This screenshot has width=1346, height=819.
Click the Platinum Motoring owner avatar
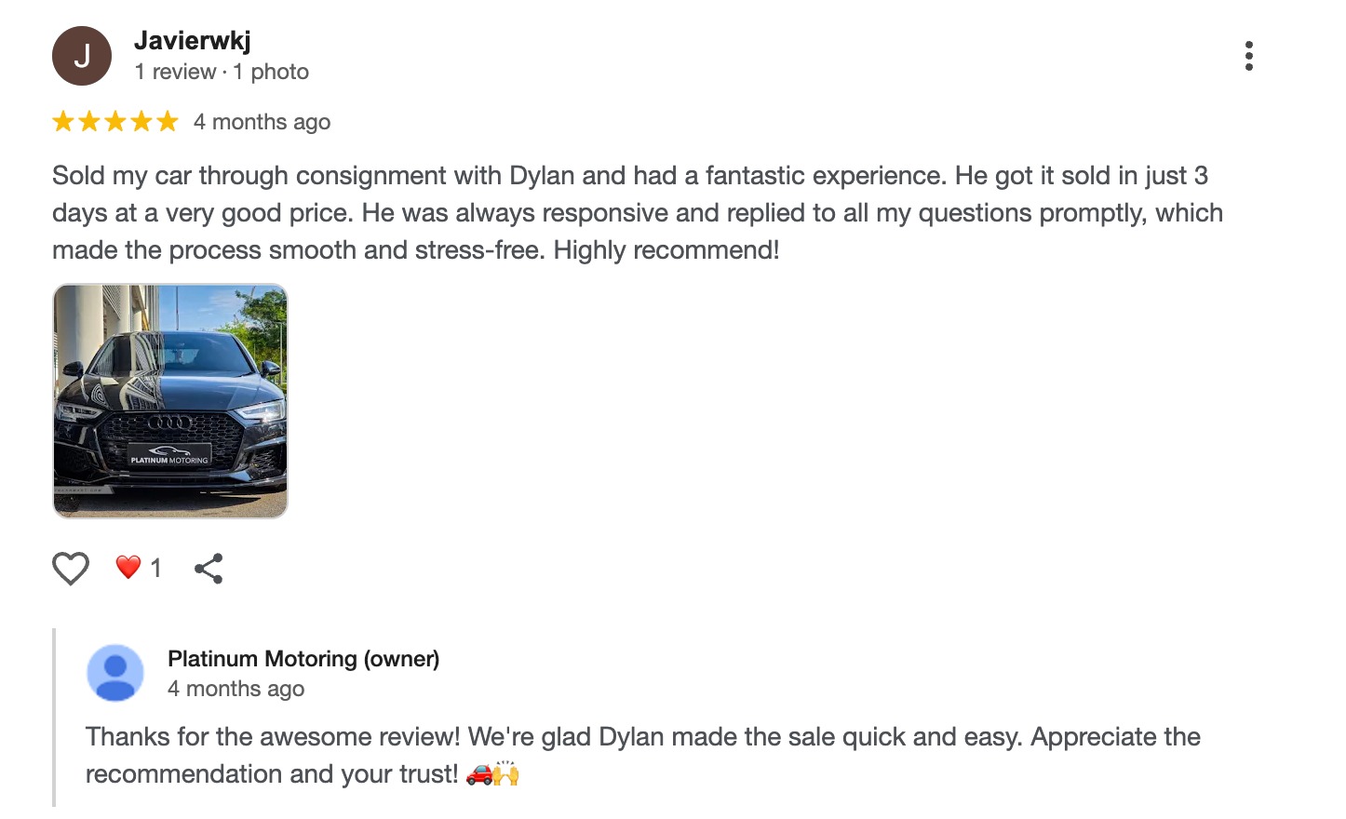pyautogui.click(x=115, y=672)
